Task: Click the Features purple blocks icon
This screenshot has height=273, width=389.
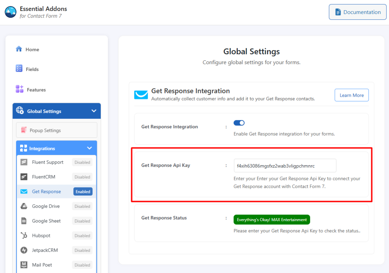Action: coord(19,89)
